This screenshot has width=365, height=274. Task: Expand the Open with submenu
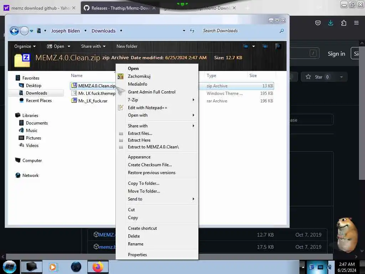coord(157,115)
